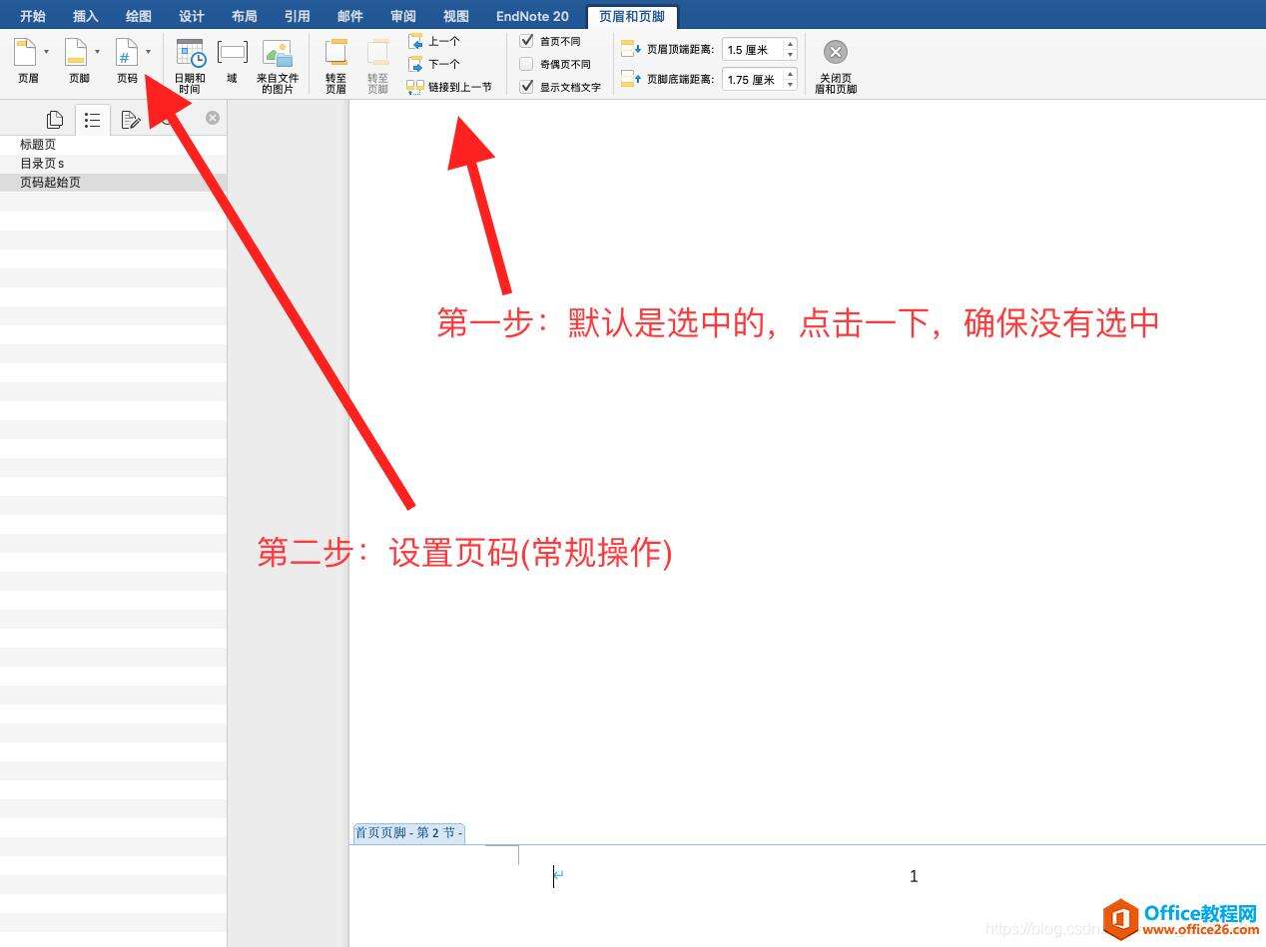Close the navigation sidebar
Image resolution: width=1266 pixels, height=947 pixels.
(213, 118)
